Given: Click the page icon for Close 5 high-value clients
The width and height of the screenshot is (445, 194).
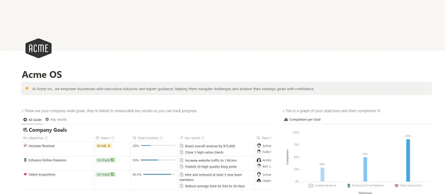Looking at the screenshot, I should coord(182,152).
